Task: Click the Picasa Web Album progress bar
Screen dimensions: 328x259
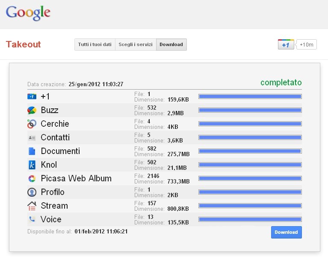Action: [x=250, y=178]
